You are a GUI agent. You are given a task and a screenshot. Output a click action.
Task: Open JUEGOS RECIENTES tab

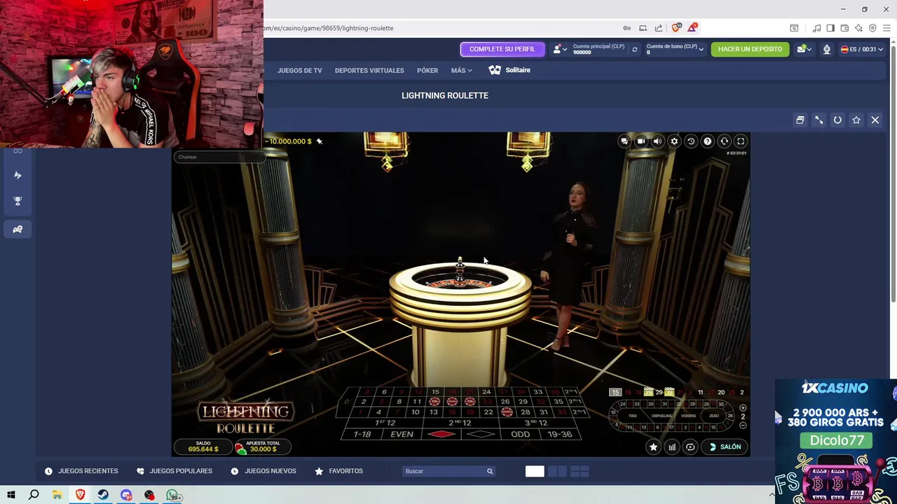[81, 471]
